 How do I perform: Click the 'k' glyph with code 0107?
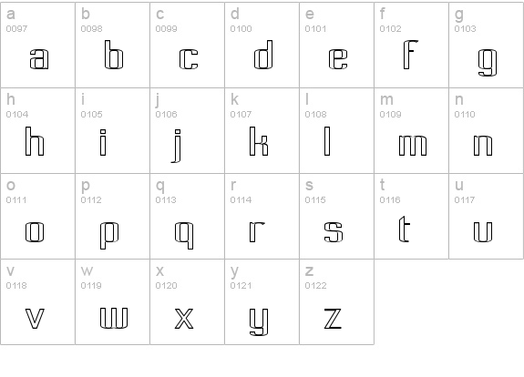tap(262, 130)
